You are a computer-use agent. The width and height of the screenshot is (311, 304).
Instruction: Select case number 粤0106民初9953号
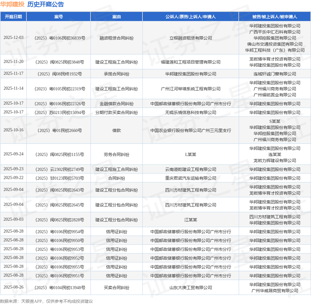(60, 249)
